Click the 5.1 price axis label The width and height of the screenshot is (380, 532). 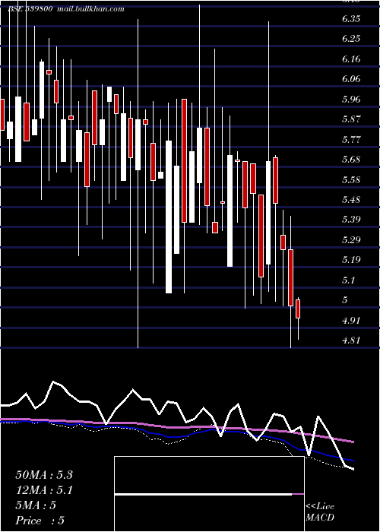tap(349, 280)
